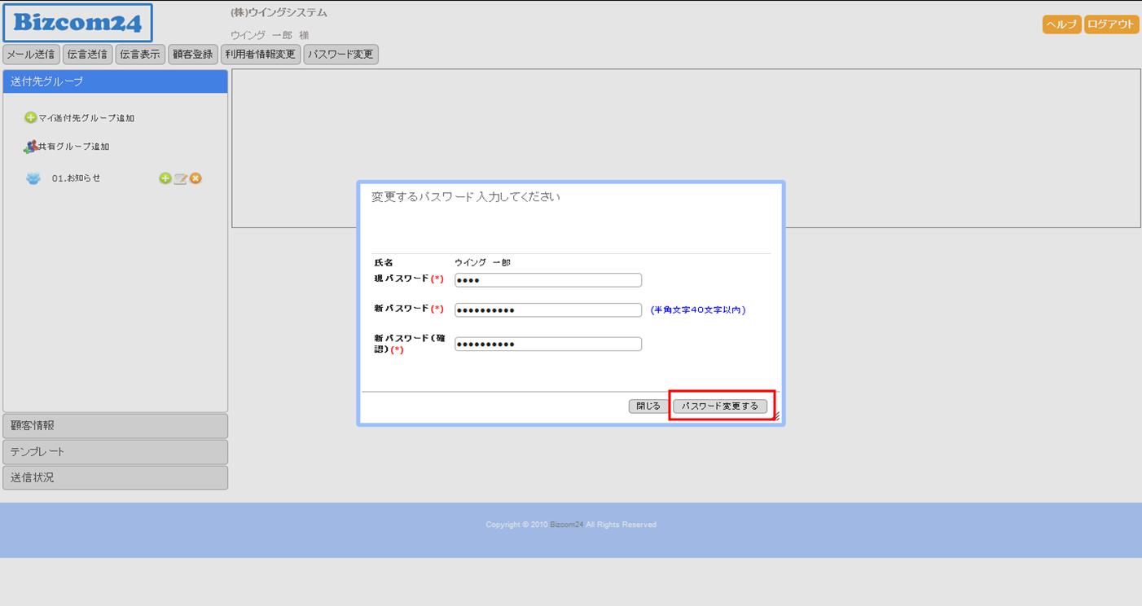1142x606 pixels.
Task: Click the pencil edit icon for 01.お知らせ
Action: coord(180,178)
